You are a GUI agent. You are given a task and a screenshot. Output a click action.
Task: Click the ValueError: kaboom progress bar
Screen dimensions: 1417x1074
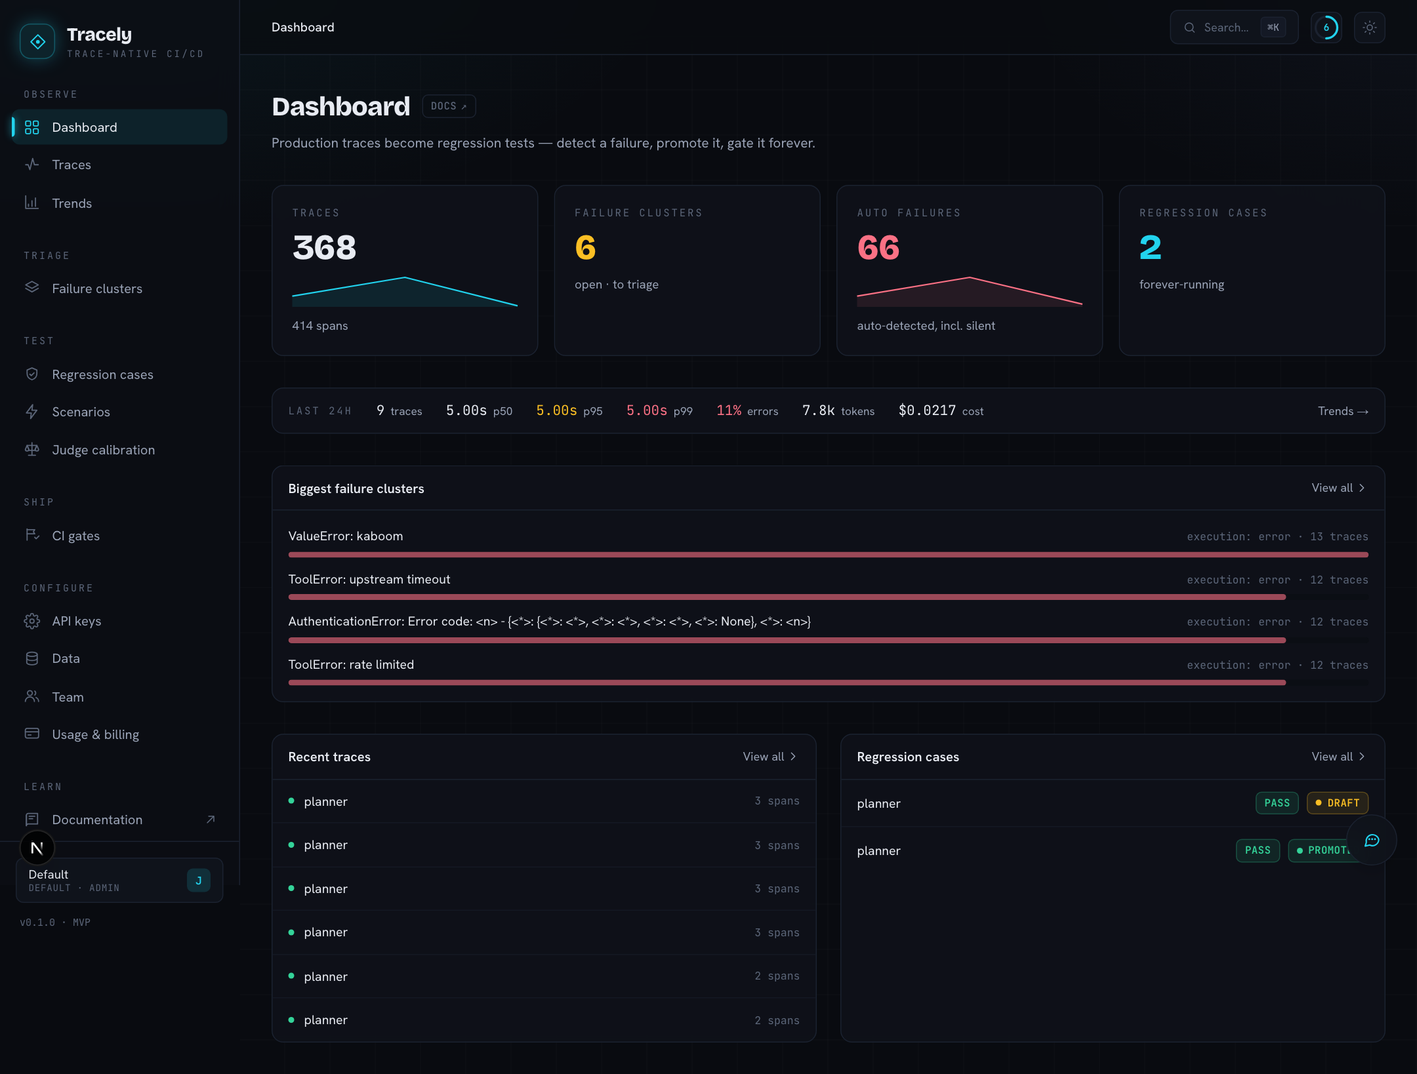[828, 555]
